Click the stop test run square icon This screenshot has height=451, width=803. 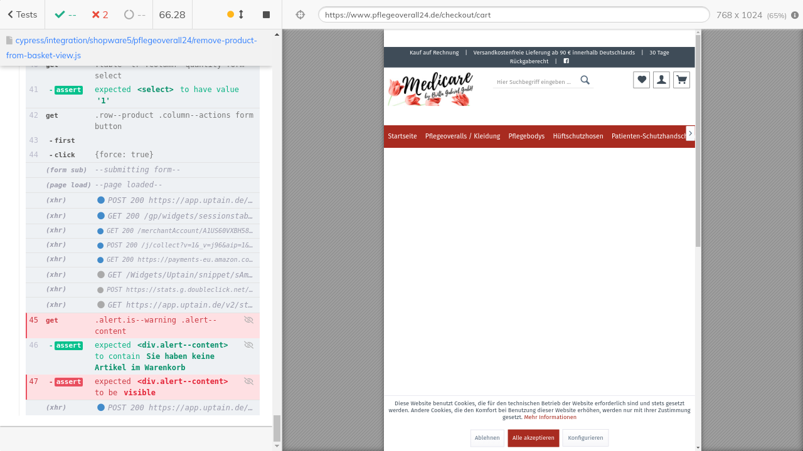[x=266, y=14]
